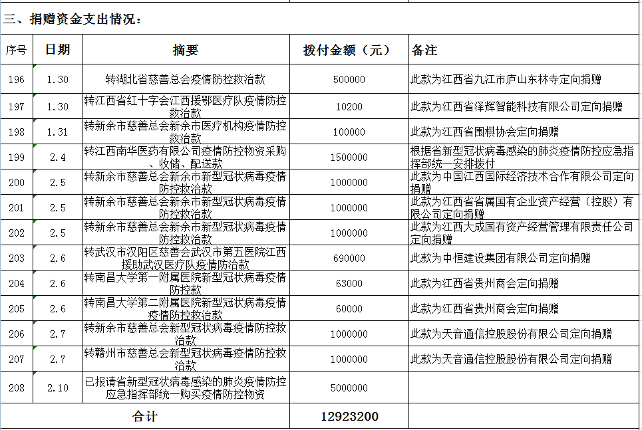
Task: Click amount cell 1500000
Action: (349, 158)
